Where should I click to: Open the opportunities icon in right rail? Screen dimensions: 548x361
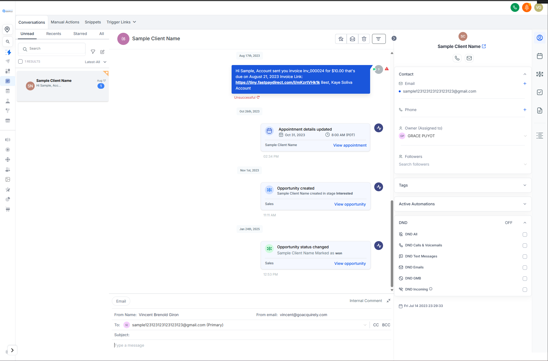pos(540,74)
